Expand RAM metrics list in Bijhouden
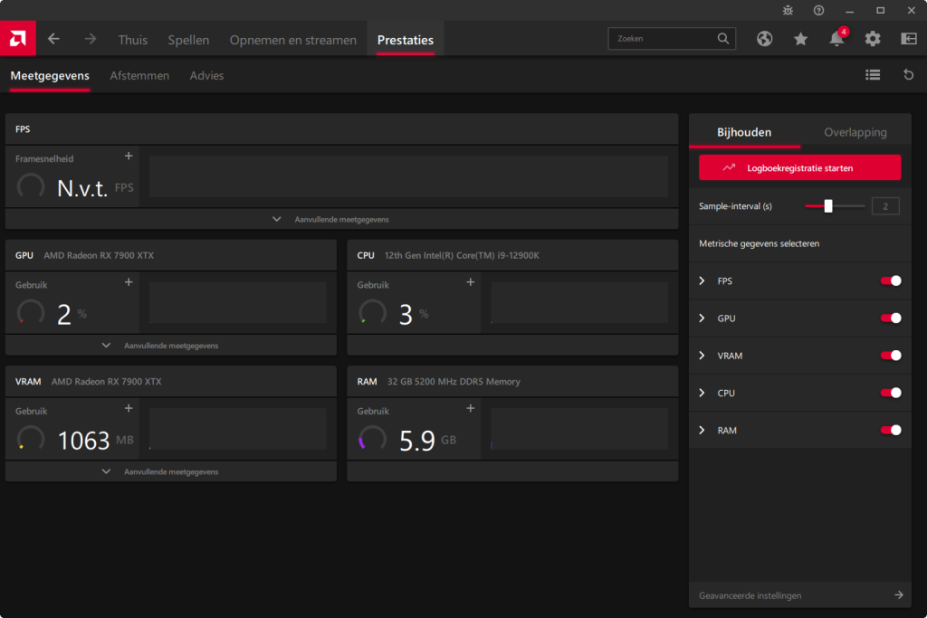 702,430
